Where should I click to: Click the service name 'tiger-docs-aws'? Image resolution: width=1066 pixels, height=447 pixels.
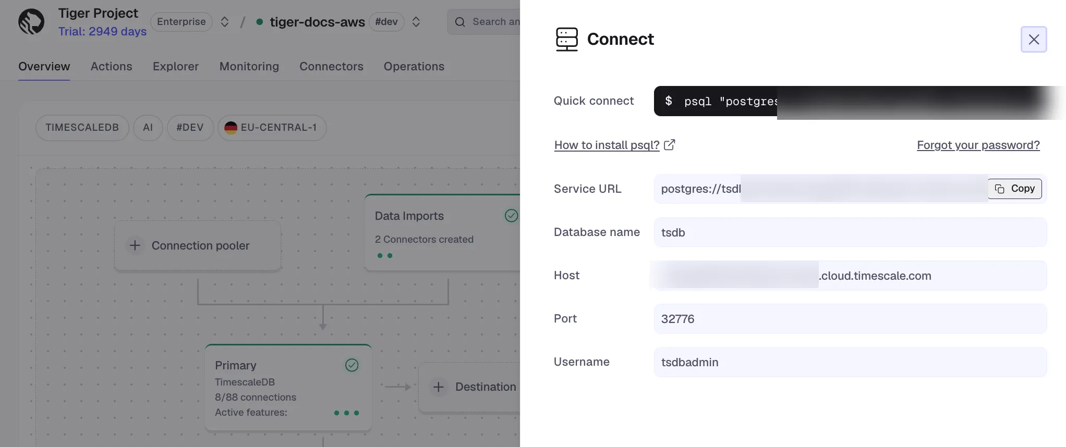click(317, 22)
